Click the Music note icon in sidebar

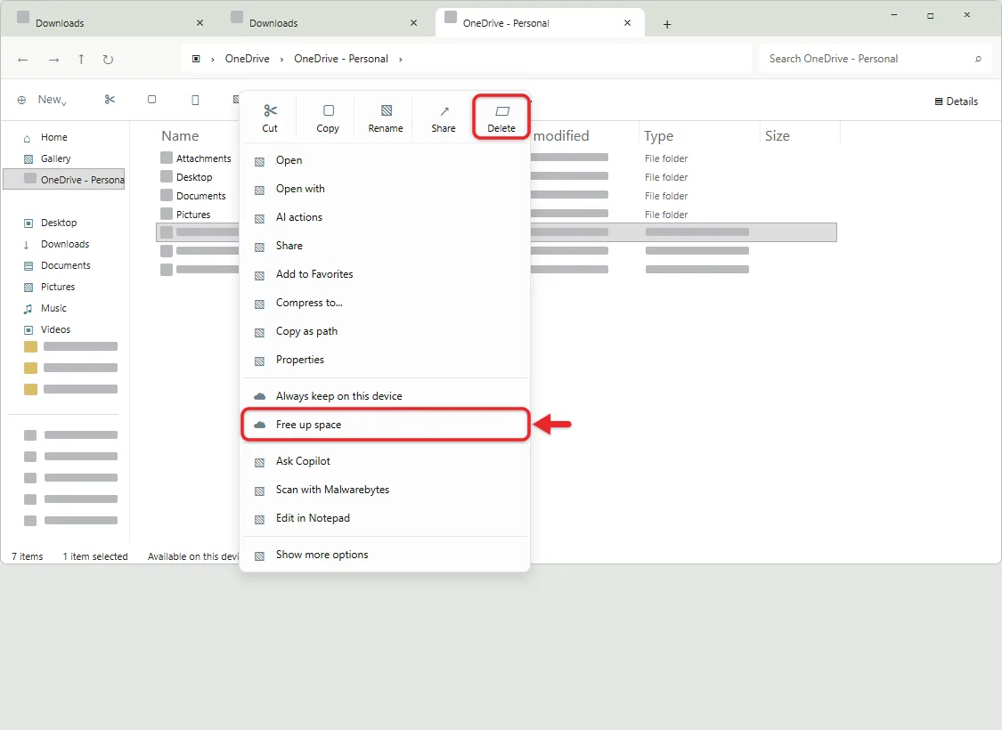28,309
